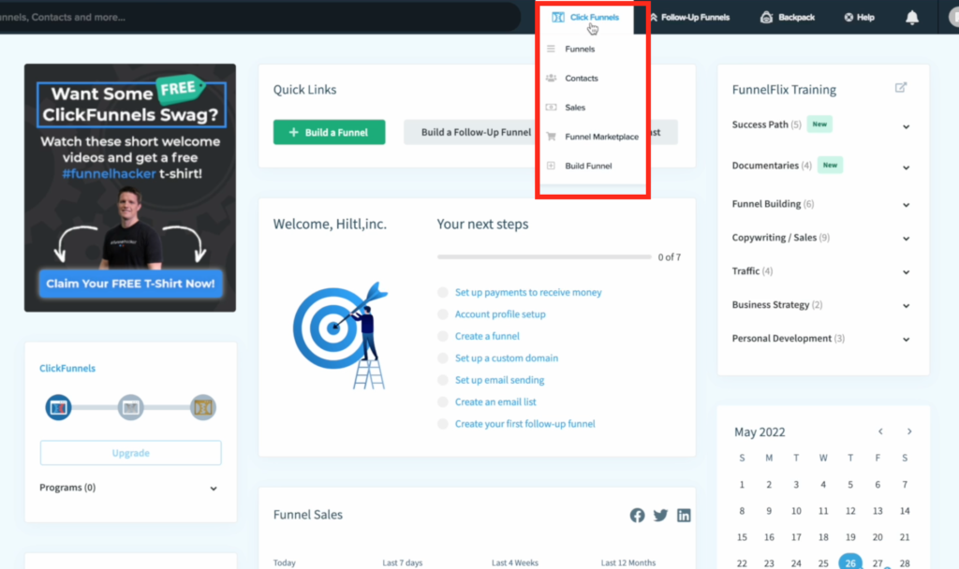
Task: Click the Sales money icon in dropdown
Action: [x=551, y=108]
